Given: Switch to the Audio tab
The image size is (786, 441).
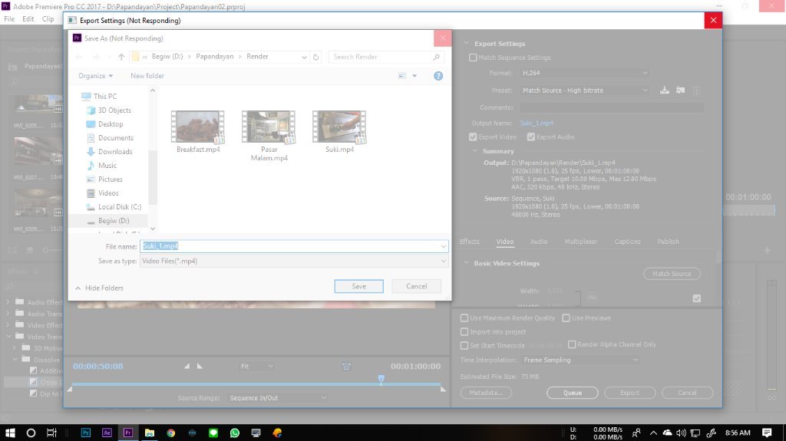Looking at the screenshot, I should point(539,242).
